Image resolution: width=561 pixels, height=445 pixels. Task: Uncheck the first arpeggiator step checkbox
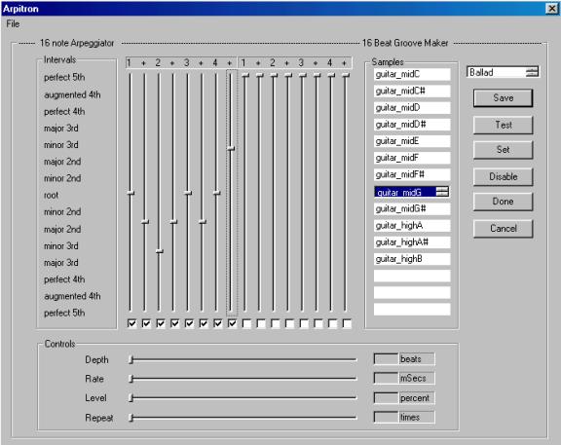coord(131,323)
